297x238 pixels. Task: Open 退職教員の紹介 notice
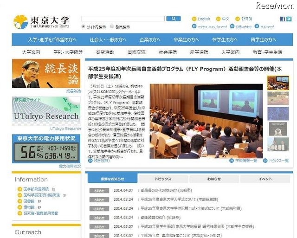point(160,218)
